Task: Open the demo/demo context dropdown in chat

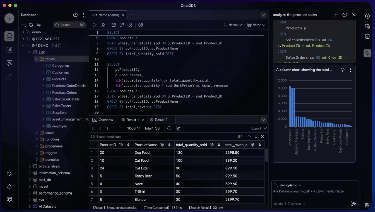Action: 288,185
